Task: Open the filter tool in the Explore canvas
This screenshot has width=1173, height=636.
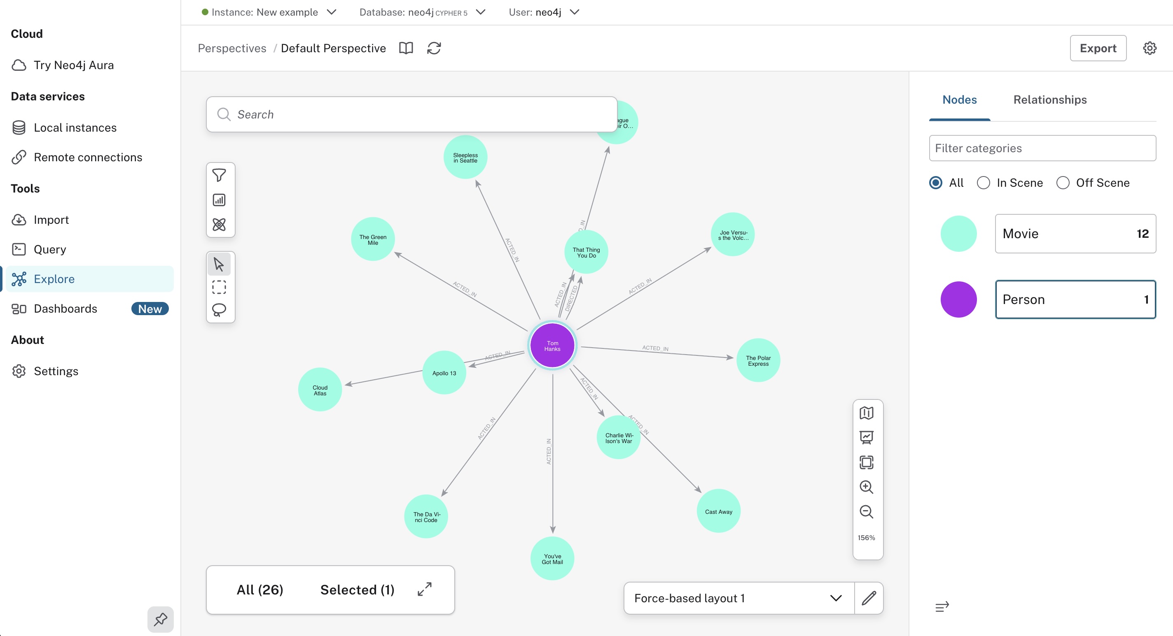Action: tap(220, 174)
